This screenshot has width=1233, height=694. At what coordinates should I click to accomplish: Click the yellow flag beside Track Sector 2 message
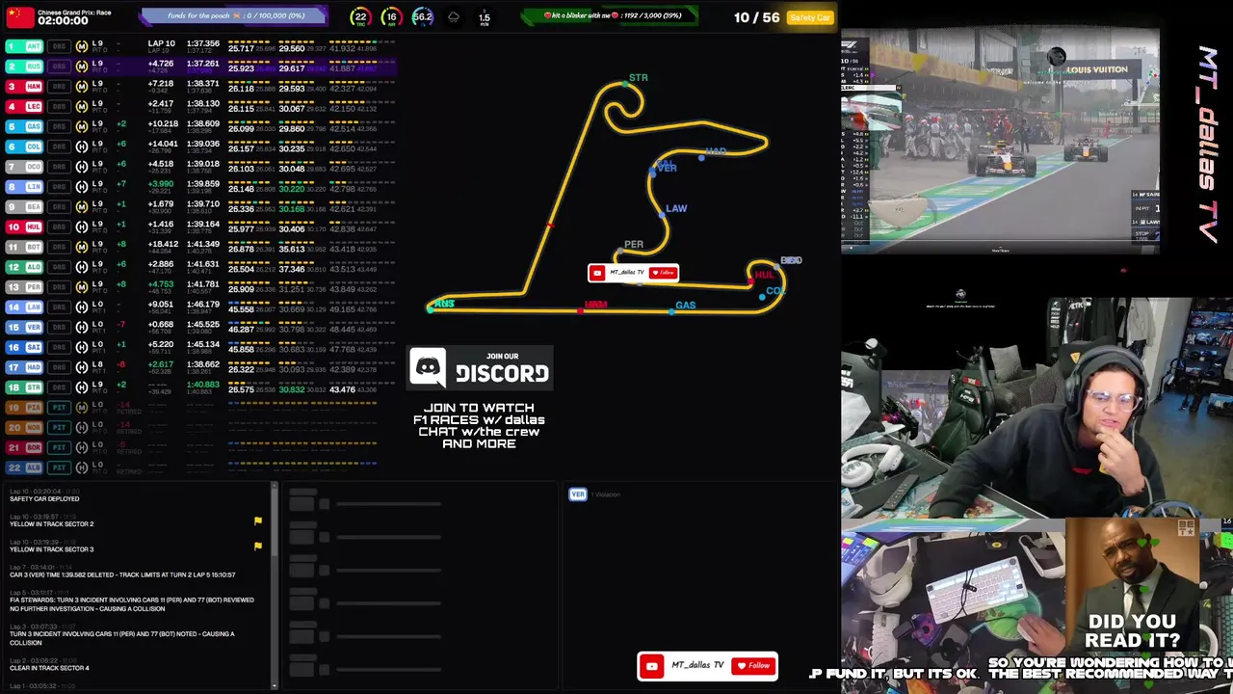(x=258, y=520)
